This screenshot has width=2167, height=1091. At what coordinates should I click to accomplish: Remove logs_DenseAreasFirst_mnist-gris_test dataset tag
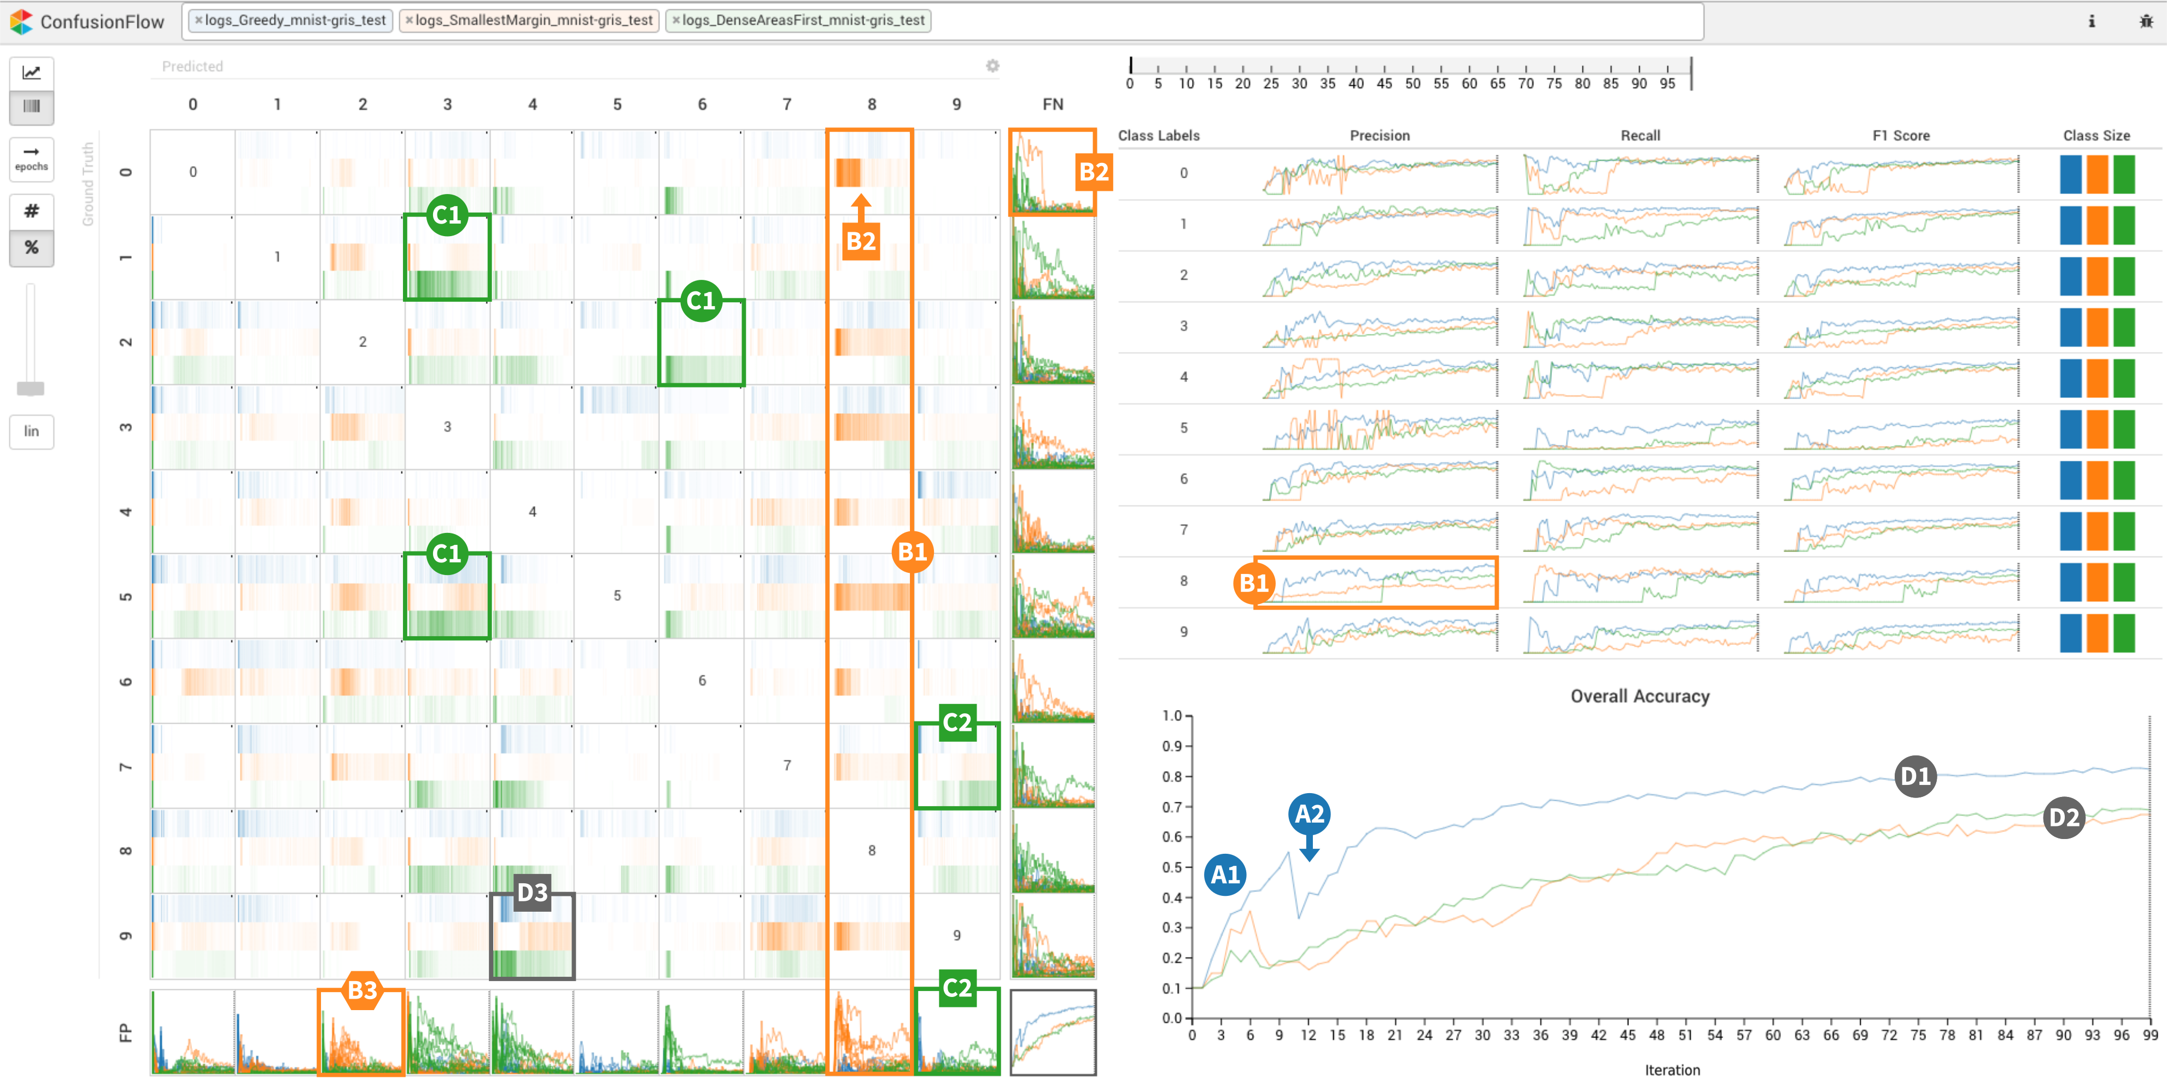[675, 20]
